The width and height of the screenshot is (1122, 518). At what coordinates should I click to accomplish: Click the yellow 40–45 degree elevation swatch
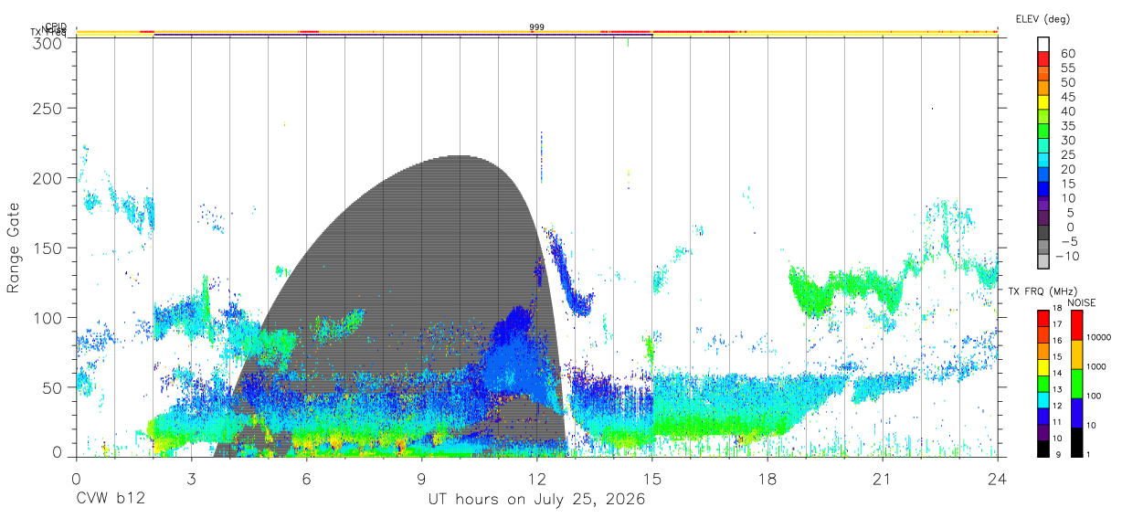(x=1043, y=102)
